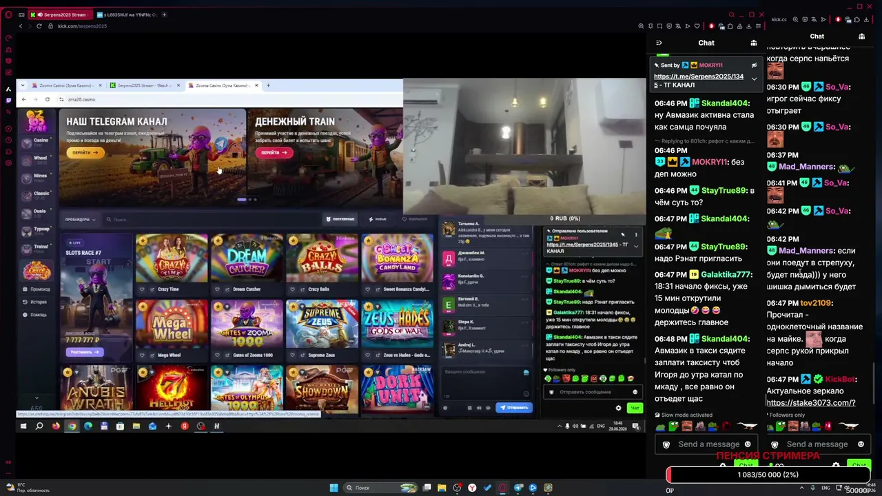Collapse the Kick chat panel
This screenshot has height=496, width=882.
click(x=659, y=43)
